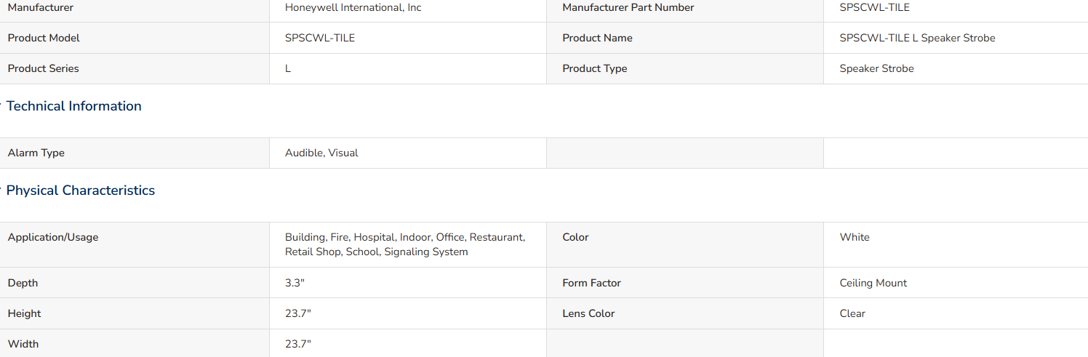The height and width of the screenshot is (357, 1088).
Task: Click the Depth value 3.3"
Action: coord(295,283)
